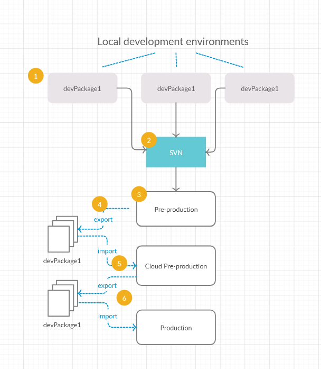Select the arrow from middle devPackage1 to SVN
Viewport: 321px width, 369px height.
[x=176, y=120]
